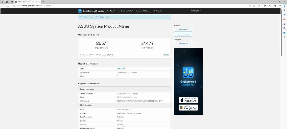Viewport: 287px width, 129px height.
Task: Click Get it on Google Play badge
Action: 188,108
